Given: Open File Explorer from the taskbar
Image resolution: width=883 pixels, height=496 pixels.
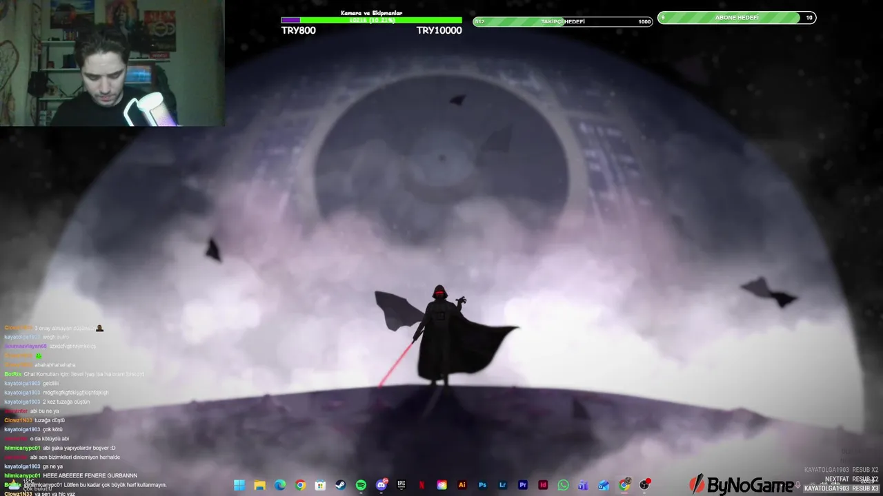Looking at the screenshot, I should coord(259,485).
